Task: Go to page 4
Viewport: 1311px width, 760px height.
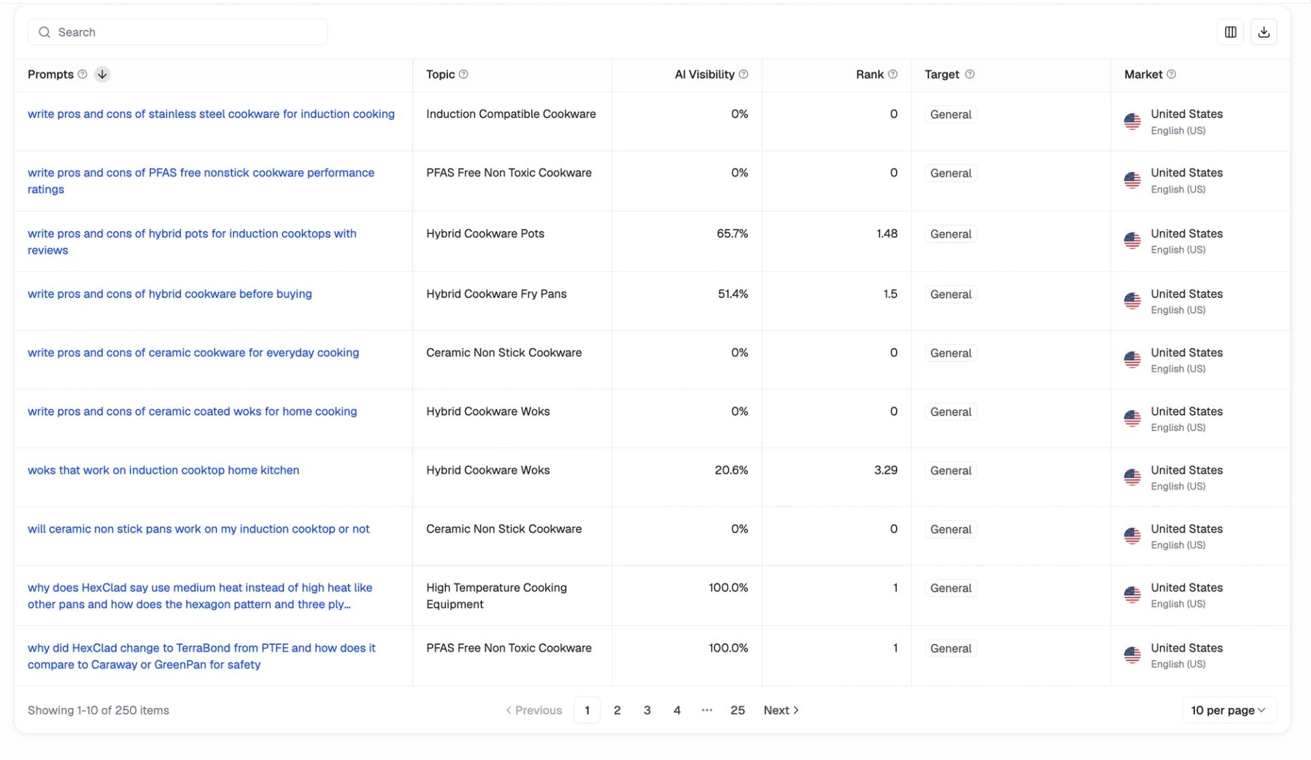Action: [x=677, y=710]
